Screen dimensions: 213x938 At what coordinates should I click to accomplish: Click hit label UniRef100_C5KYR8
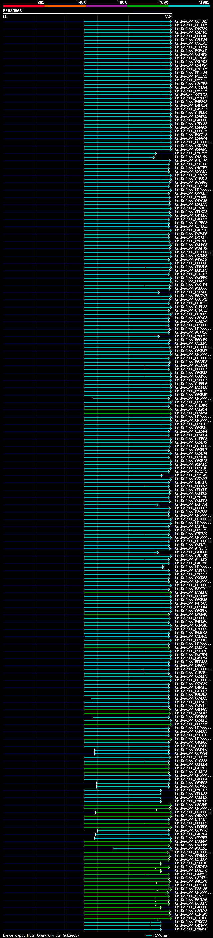click(x=191, y=801)
